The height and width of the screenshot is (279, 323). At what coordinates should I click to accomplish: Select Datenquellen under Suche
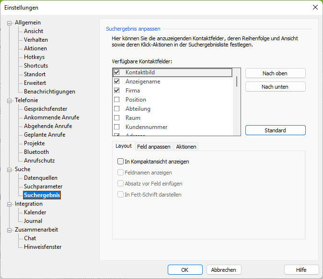click(x=40, y=178)
